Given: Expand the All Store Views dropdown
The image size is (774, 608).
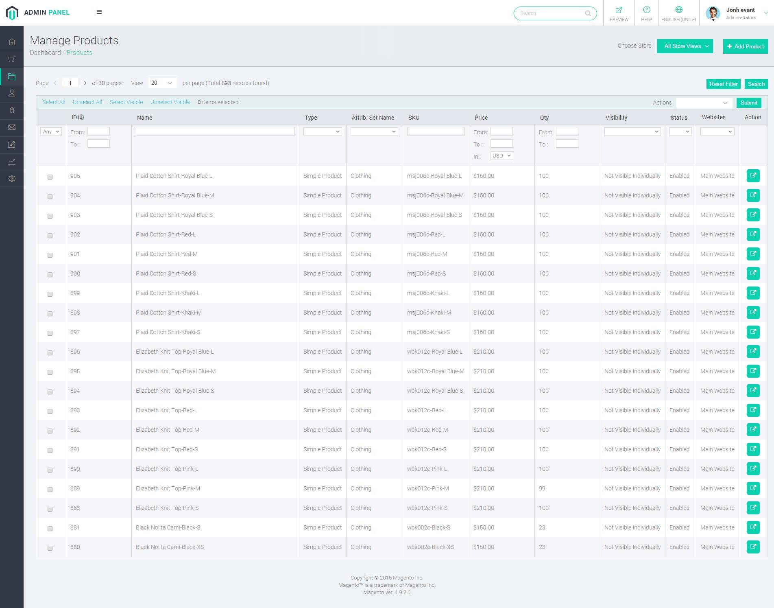Looking at the screenshot, I should (x=685, y=46).
